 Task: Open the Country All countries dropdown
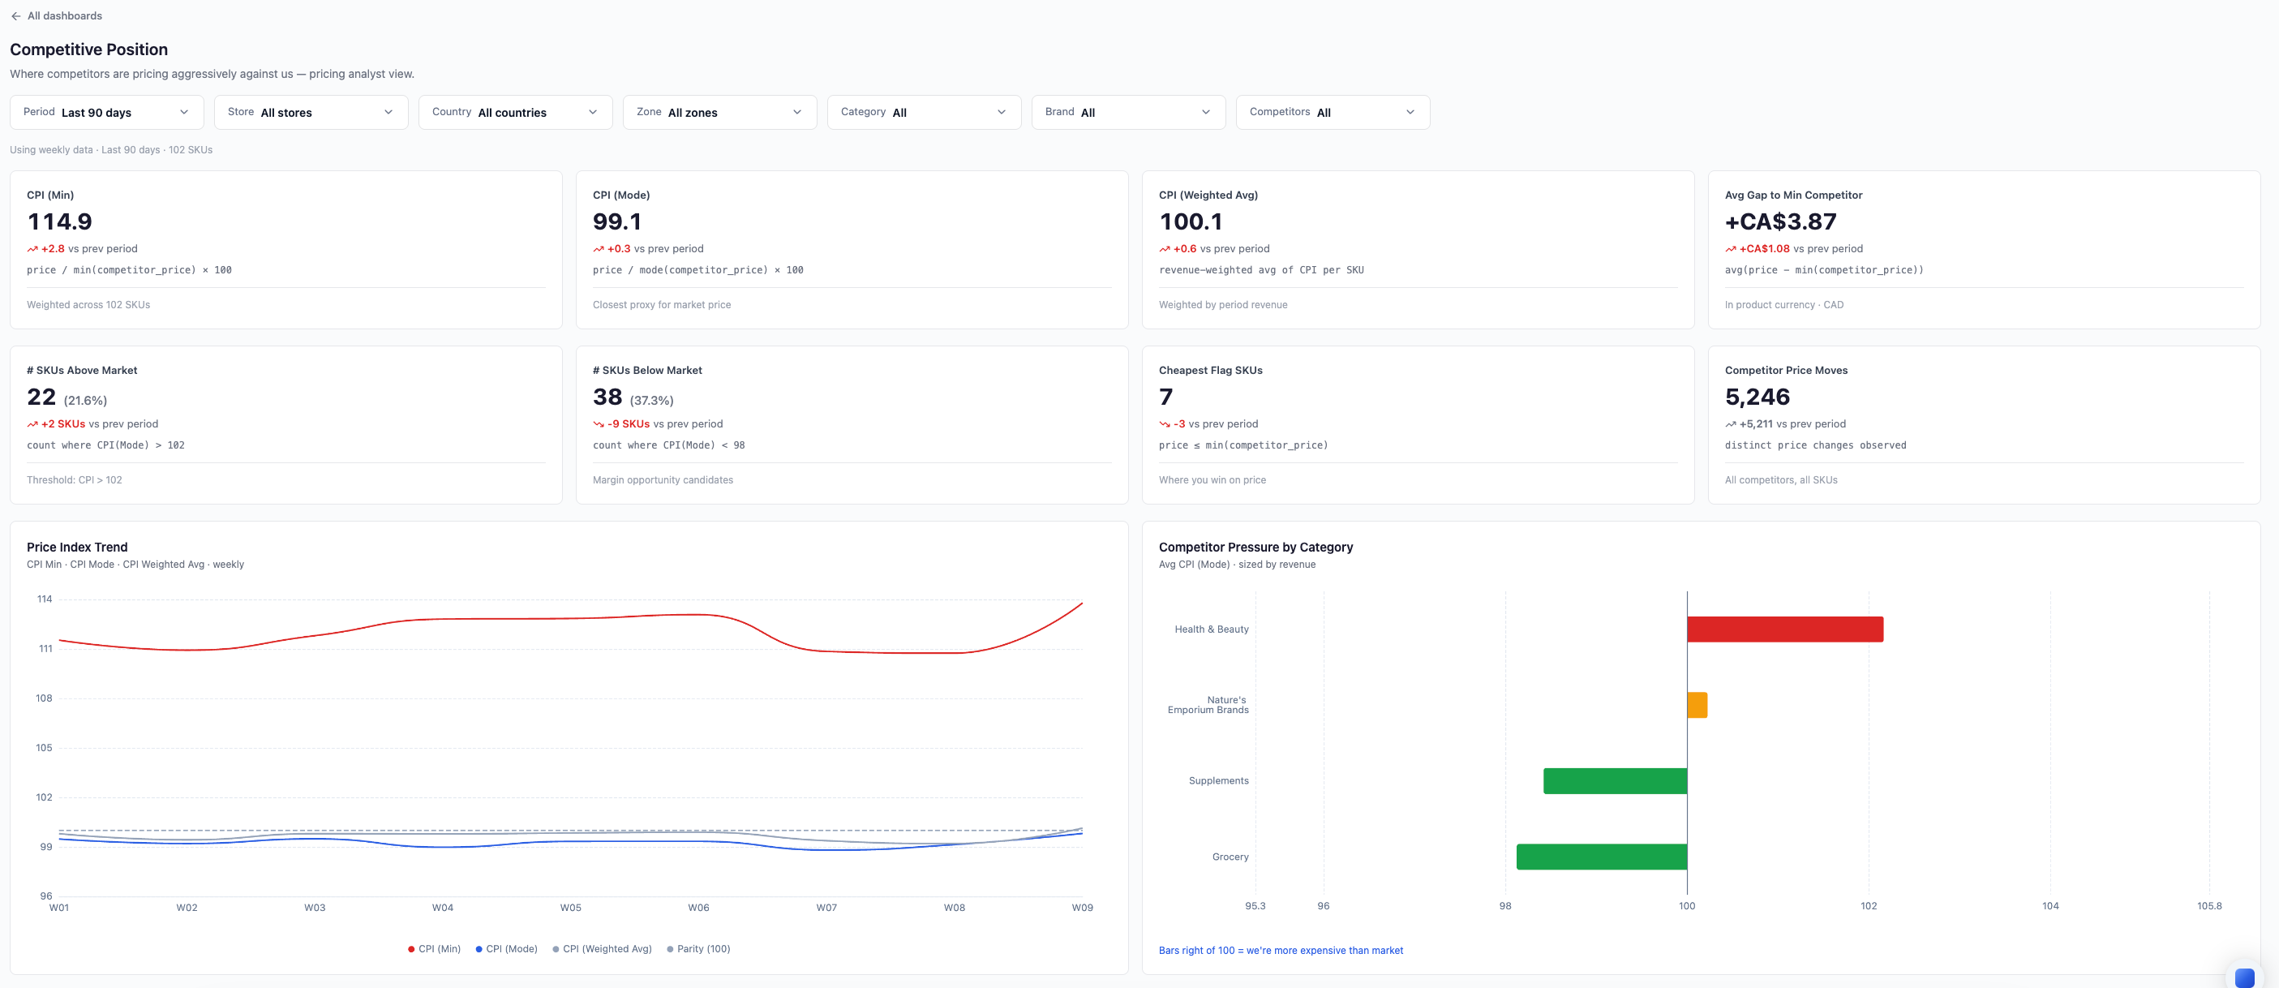pyautogui.click(x=516, y=112)
